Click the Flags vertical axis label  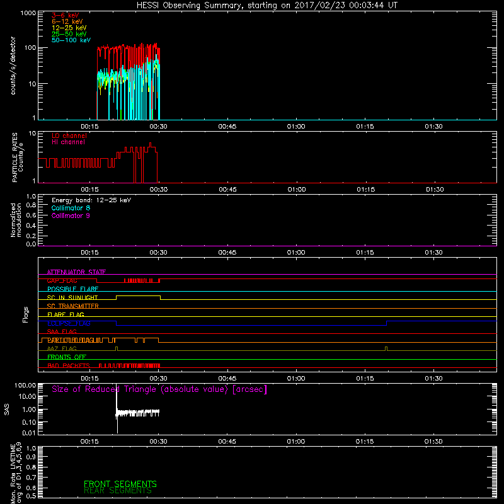point(26,314)
